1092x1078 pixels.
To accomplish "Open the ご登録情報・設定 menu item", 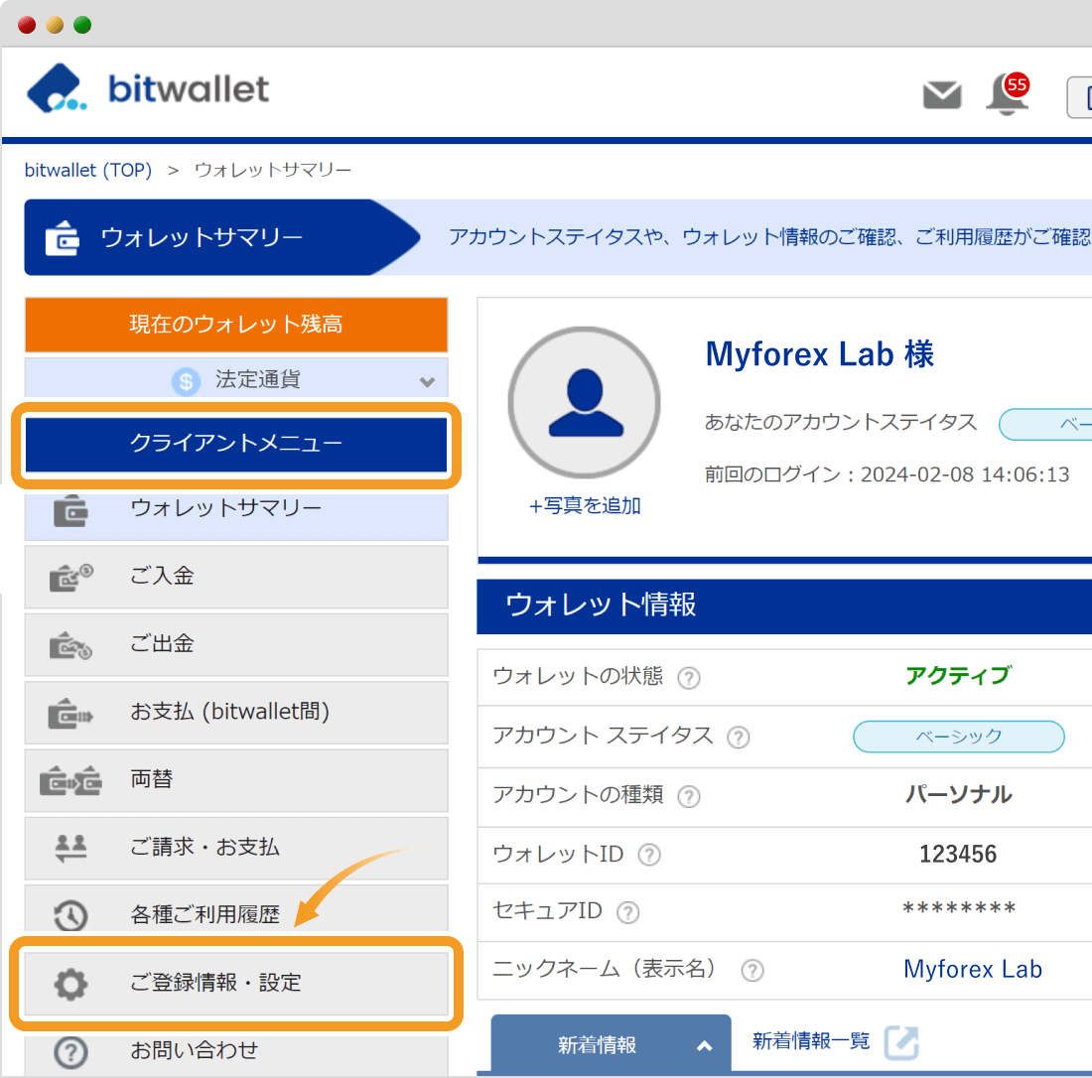I will pyautogui.click(x=236, y=984).
